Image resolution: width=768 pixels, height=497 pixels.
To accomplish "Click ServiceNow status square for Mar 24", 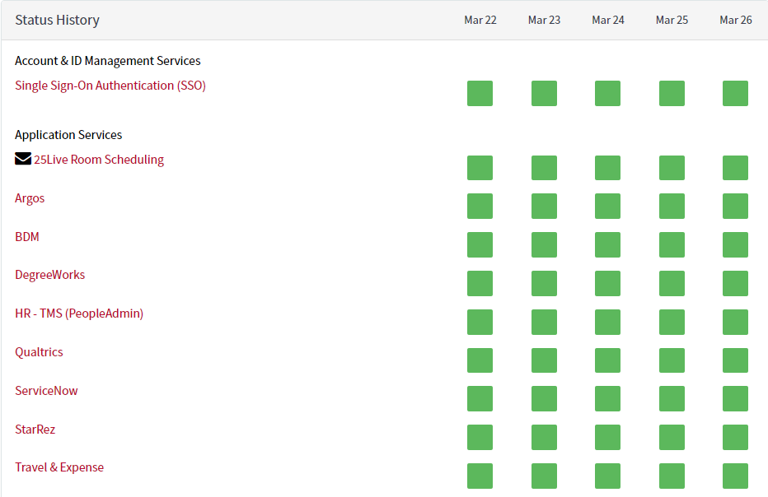I will [608, 399].
